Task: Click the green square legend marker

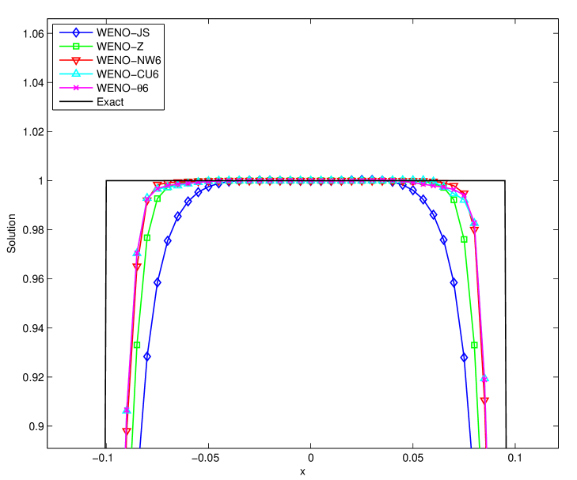Action: 76,47
